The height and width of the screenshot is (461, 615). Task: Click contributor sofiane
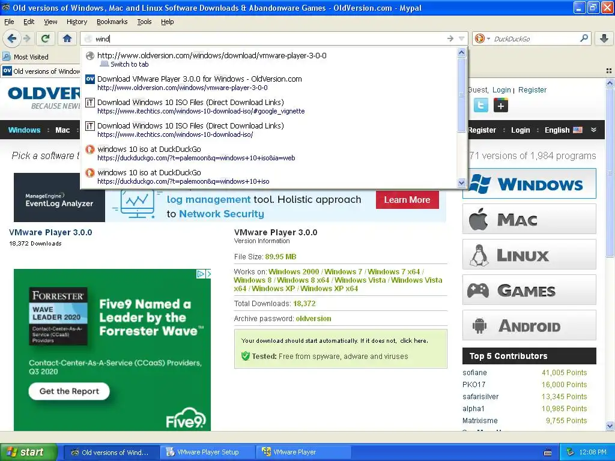tap(474, 372)
